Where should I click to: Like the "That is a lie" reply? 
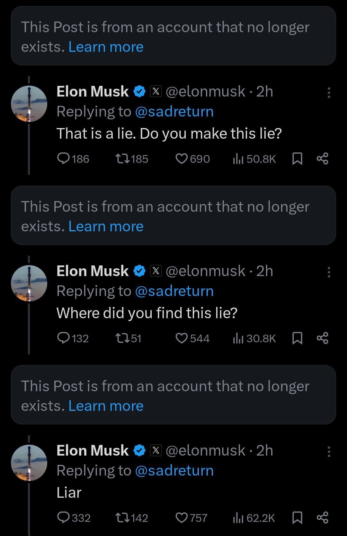[192, 159]
